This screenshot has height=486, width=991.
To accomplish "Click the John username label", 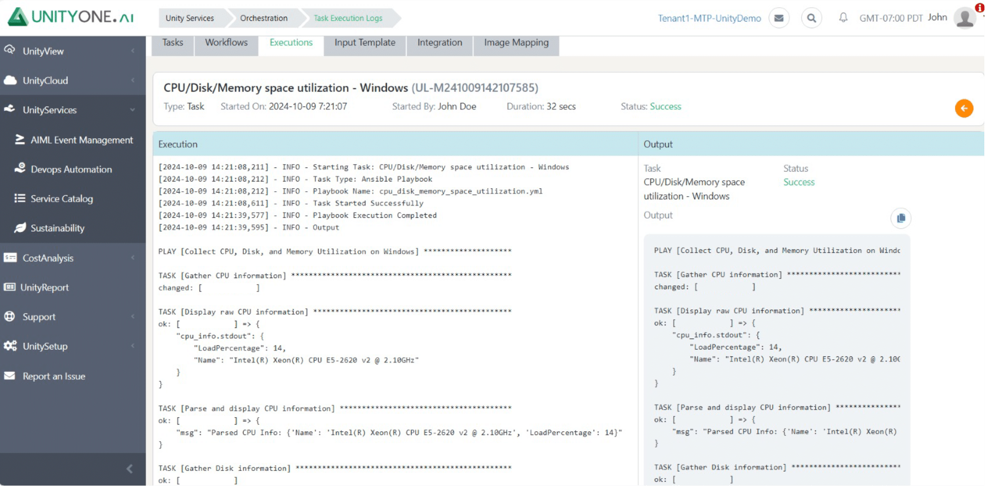I will click(x=937, y=17).
